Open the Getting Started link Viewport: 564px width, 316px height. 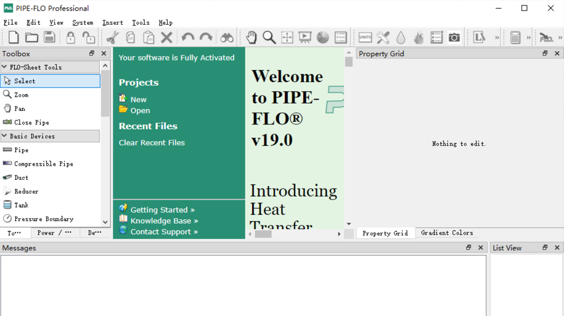162,209
